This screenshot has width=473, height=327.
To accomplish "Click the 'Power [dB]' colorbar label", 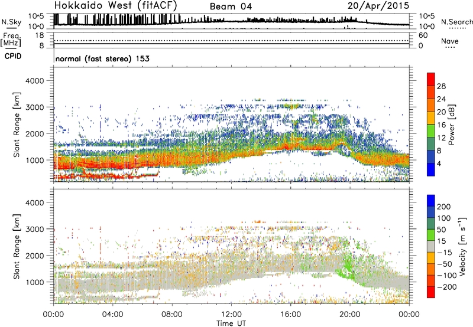I will tap(451, 125).
